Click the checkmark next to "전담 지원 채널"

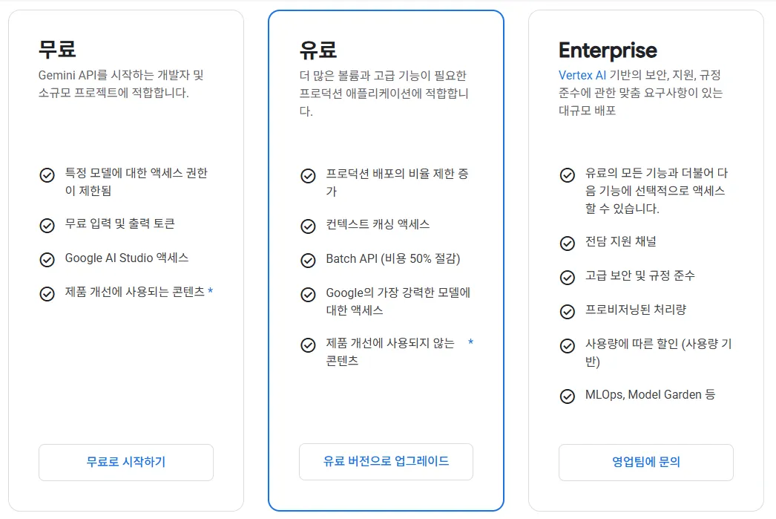point(565,241)
